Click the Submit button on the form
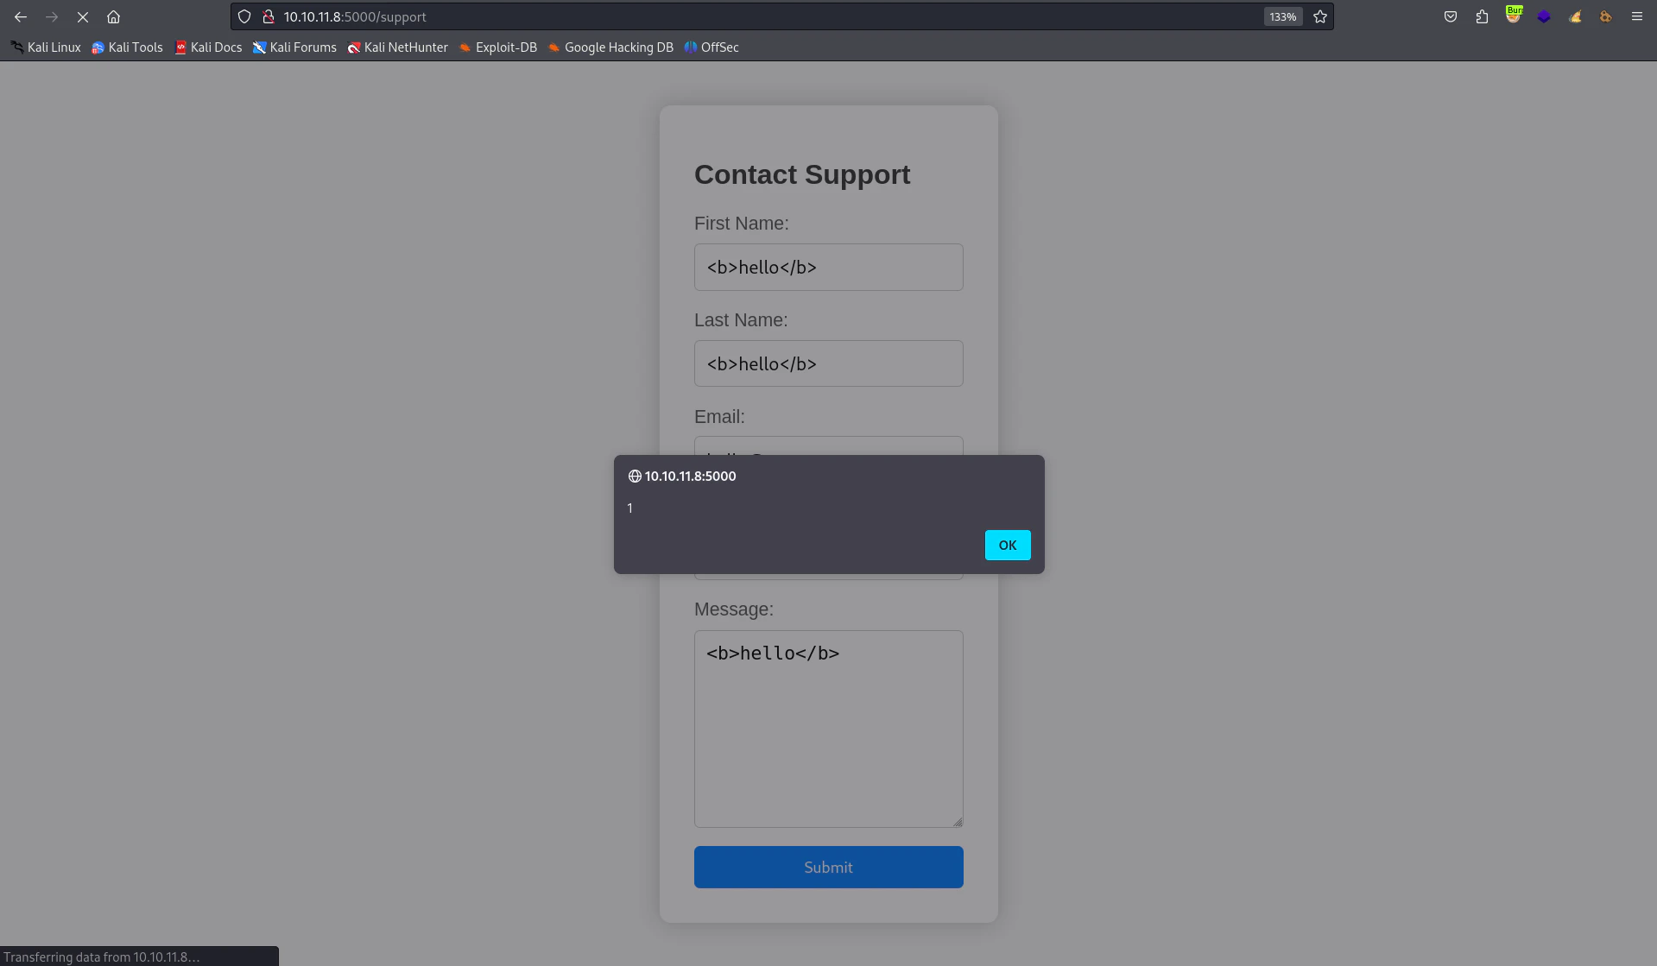 click(828, 867)
